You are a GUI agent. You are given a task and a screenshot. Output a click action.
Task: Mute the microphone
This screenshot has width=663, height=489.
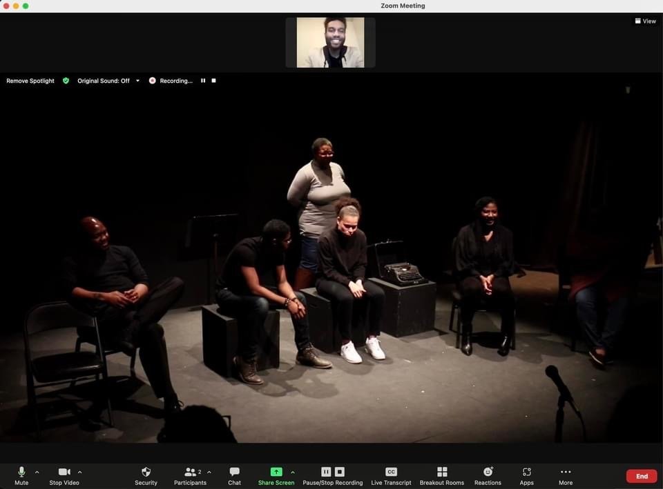coord(21,475)
